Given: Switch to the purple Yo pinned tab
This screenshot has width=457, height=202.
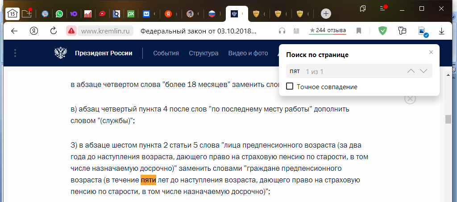Looking at the screenshot, I should [74, 14].
